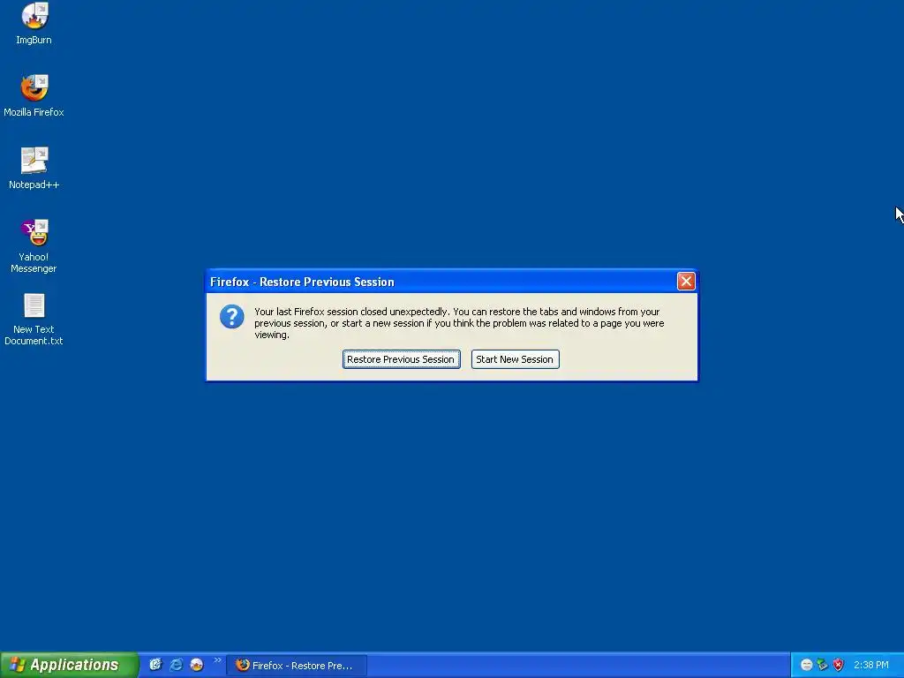The height and width of the screenshot is (678, 904).
Task: Open the Applications start menu
Action: click(69, 665)
